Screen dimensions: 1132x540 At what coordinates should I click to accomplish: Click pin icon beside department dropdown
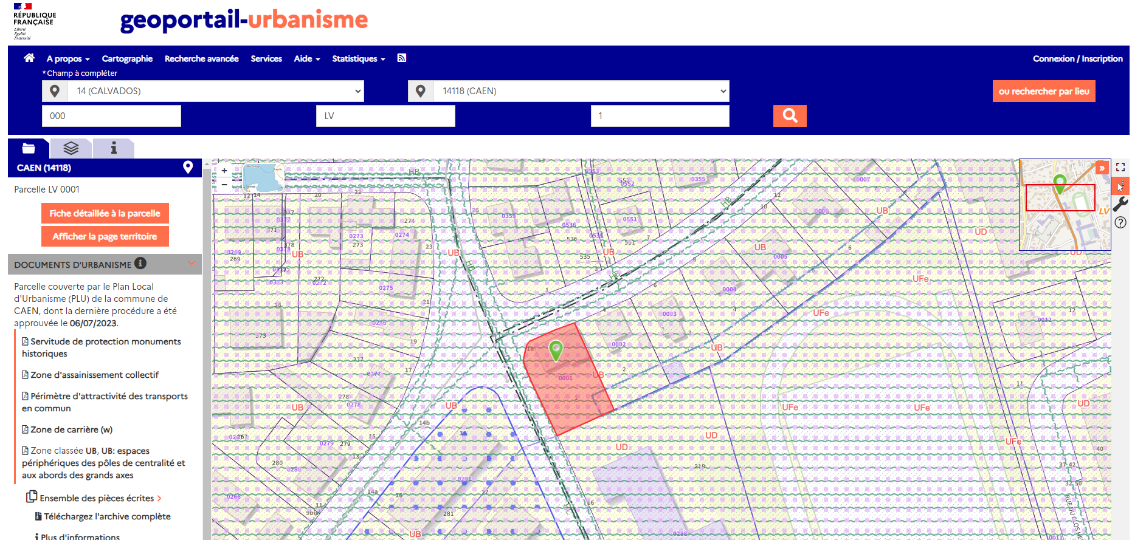55,91
